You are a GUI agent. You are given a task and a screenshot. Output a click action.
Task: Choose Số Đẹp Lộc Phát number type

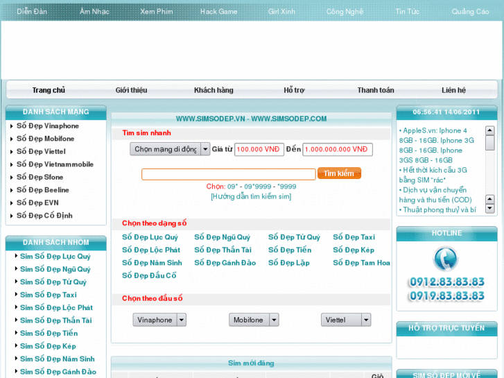point(151,250)
